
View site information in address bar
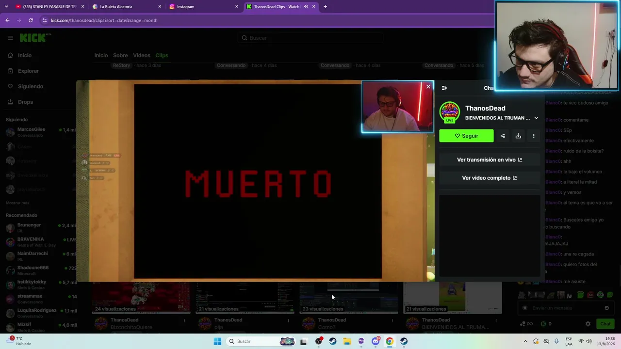click(45, 20)
